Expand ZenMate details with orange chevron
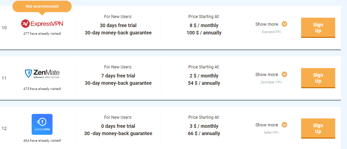Viewport: 347px width, 149px height. pos(284,74)
